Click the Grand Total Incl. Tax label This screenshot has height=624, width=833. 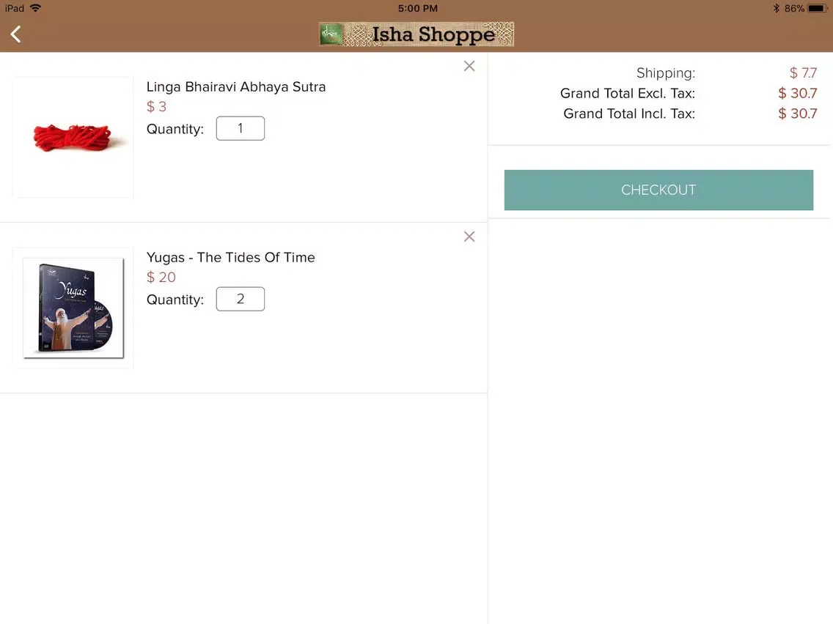pyautogui.click(x=629, y=114)
